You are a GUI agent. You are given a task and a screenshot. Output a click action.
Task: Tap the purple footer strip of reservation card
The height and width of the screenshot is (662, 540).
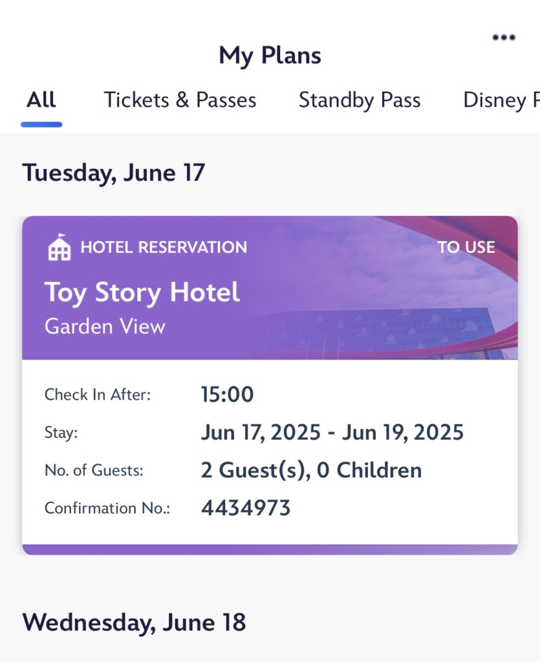click(x=270, y=550)
